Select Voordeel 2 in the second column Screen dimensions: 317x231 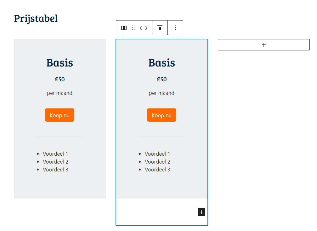point(157,162)
